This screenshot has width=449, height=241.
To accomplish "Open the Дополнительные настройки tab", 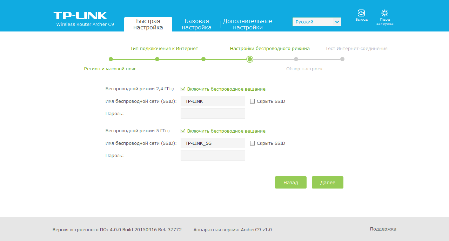I will pyautogui.click(x=247, y=24).
